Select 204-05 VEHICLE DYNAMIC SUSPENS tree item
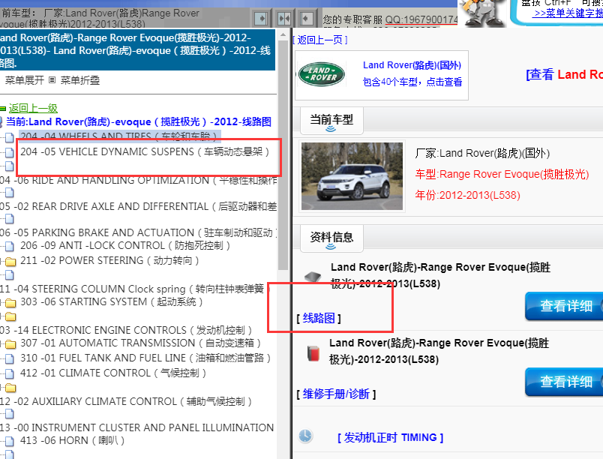 [145, 151]
